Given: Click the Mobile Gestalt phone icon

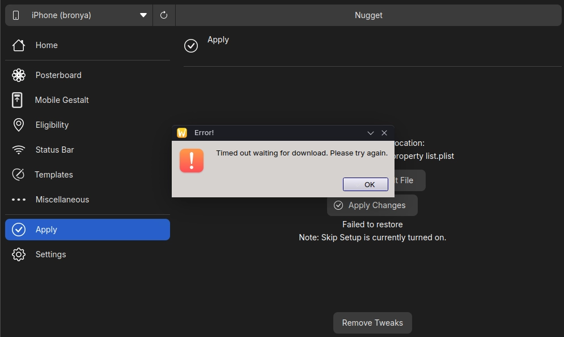Looking at the screenshot, I should pos(18,100).
